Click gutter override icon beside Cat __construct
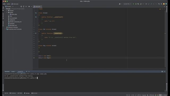170x96 pixels. pos(36,33)
